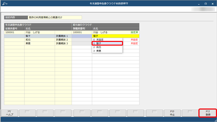Click 扶養親族 1 cell
The image size is (217, 122).
pyautogui.click(x=63, y=36)
